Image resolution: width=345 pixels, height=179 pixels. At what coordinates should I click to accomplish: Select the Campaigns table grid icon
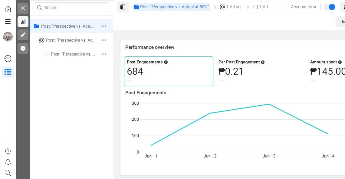click(8, 72)
